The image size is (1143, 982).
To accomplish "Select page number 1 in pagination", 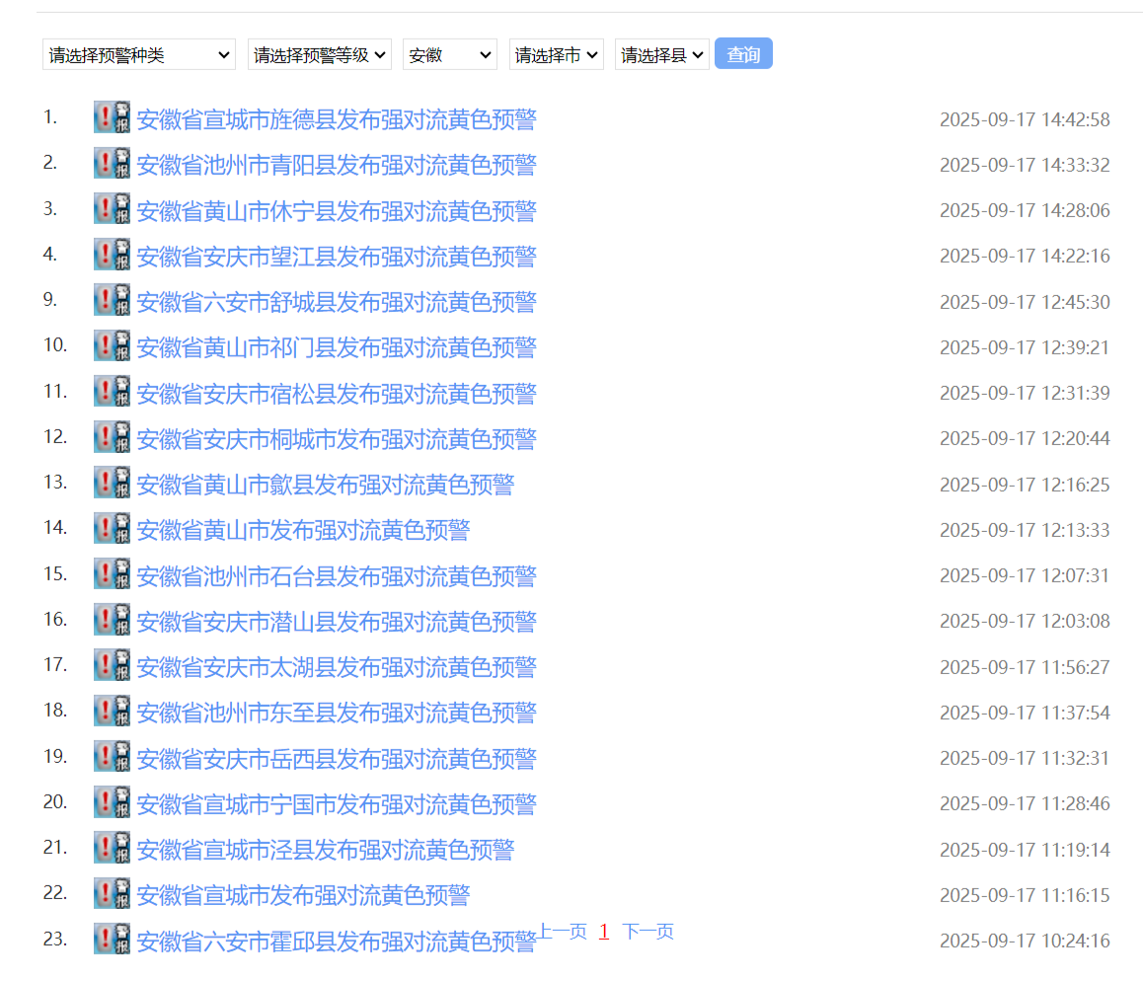I will [x=603, y=930].
